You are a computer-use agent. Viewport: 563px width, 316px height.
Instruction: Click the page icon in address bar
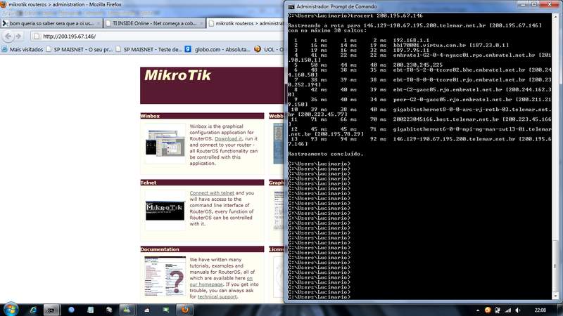(x=37, y=37)
